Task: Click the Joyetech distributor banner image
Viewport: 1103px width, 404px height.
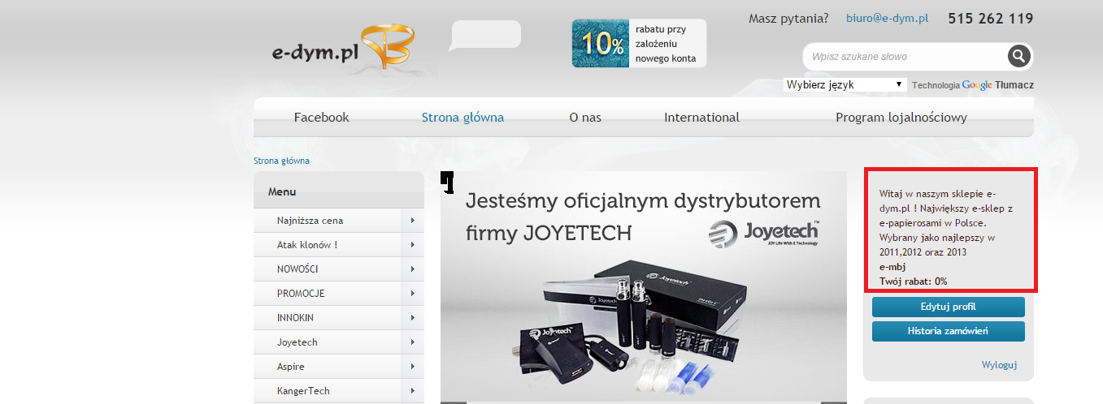Action: (643, 287)
